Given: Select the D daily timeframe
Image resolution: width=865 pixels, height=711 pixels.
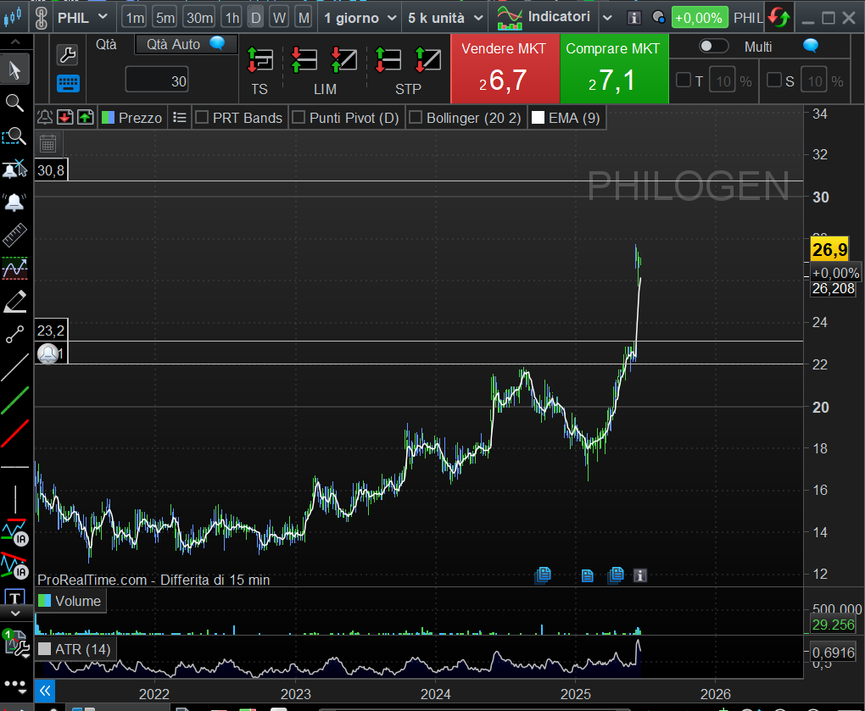Looking at the screenshot, I should coord(256,18).
